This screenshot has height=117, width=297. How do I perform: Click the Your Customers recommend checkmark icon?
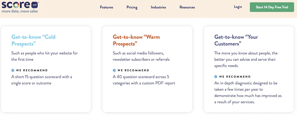click(x=216, y=77)
